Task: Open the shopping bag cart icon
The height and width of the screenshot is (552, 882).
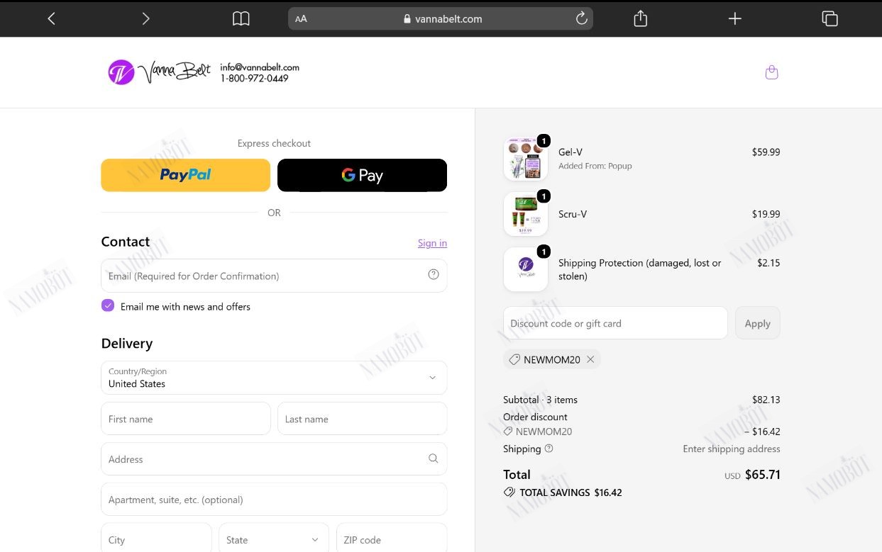Action: [x=772, y=72]
